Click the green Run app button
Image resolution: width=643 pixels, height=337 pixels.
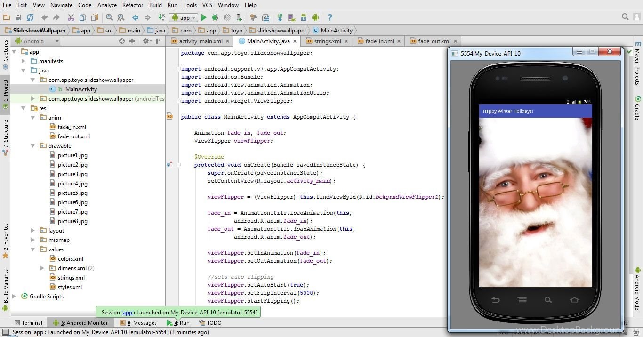[x=204, y=17]
